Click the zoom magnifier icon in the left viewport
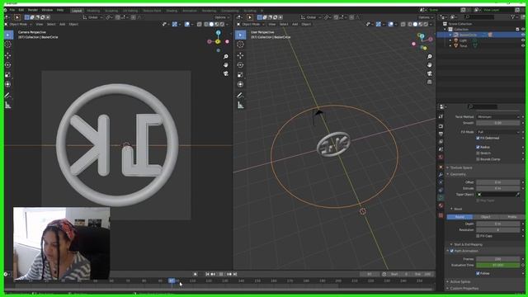The height and width of the screenshot is (297, 528). (225, 57)
